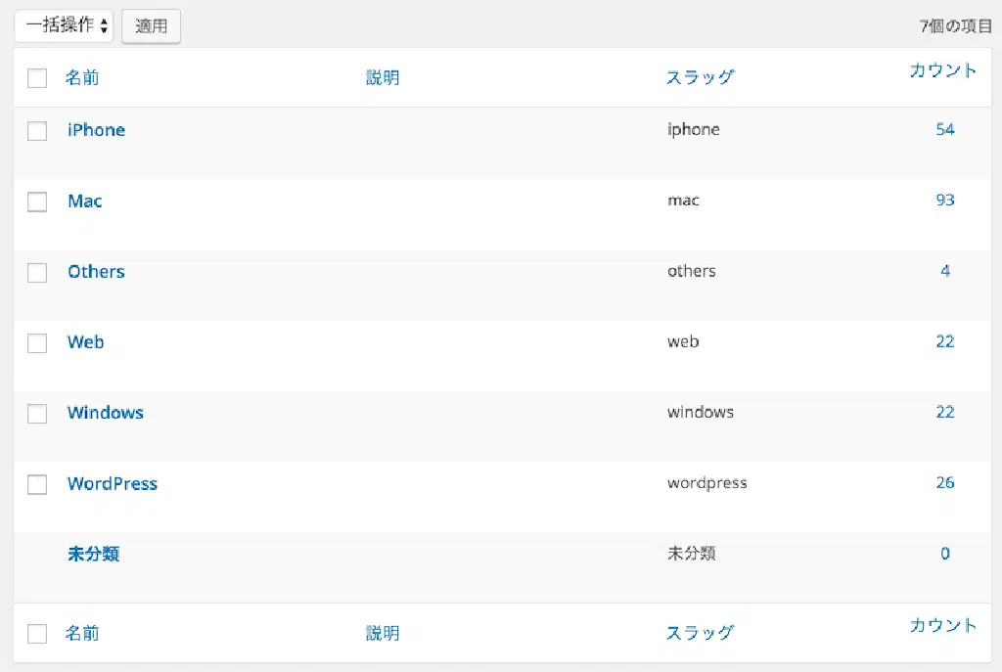Image resolution: width=1002 pixels, height=672 pixels.
Task: Open the iPhone category link
Action: click(96, 130)
